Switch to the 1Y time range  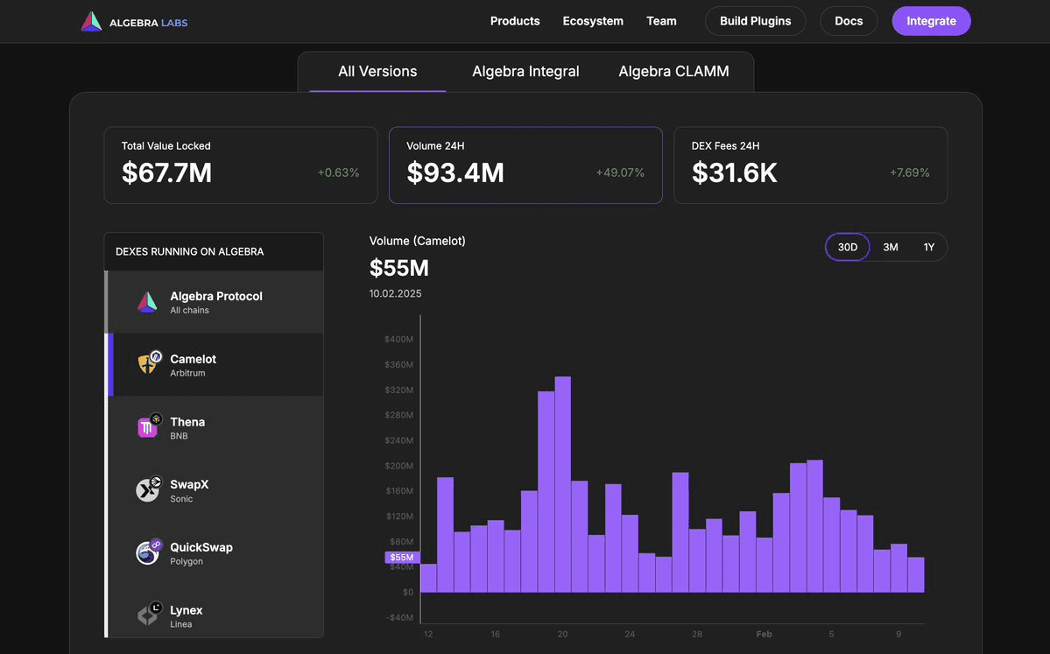929,247
